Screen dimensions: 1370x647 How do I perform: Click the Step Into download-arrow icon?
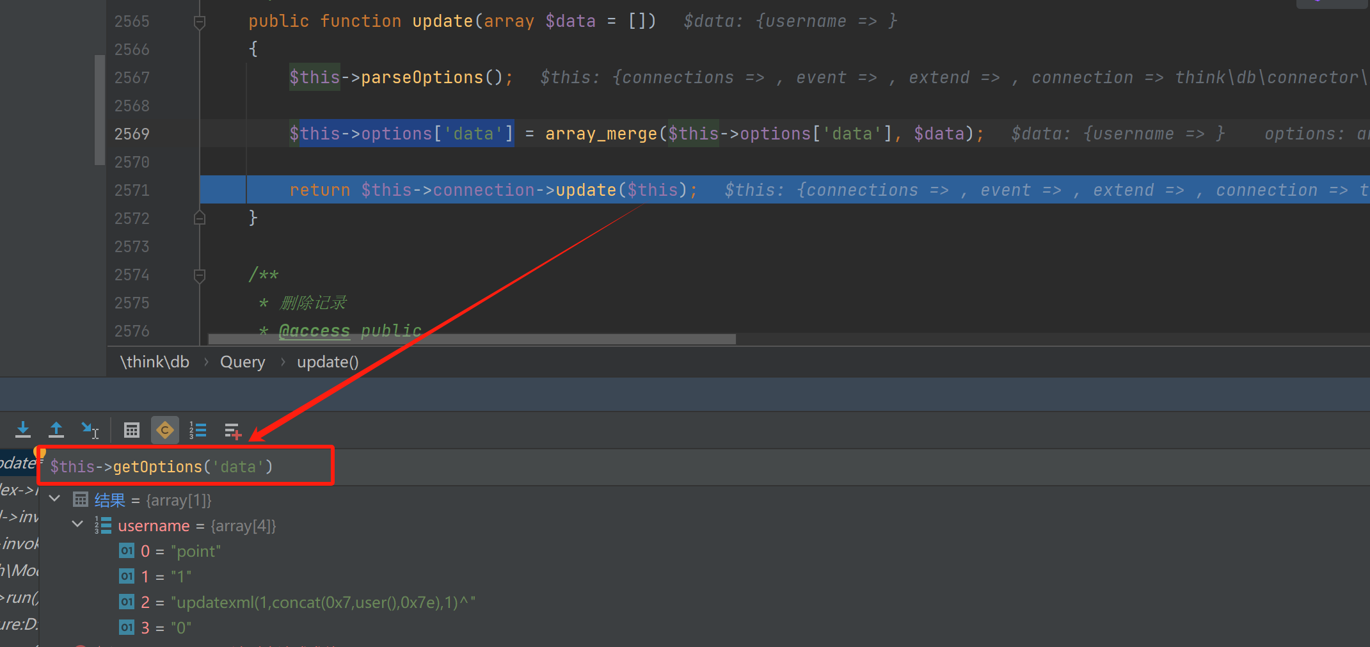(23, 430)
